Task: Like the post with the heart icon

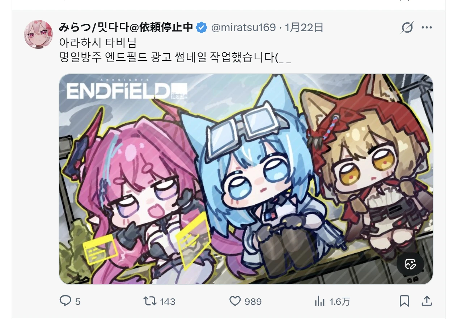Action: point(235,301)
